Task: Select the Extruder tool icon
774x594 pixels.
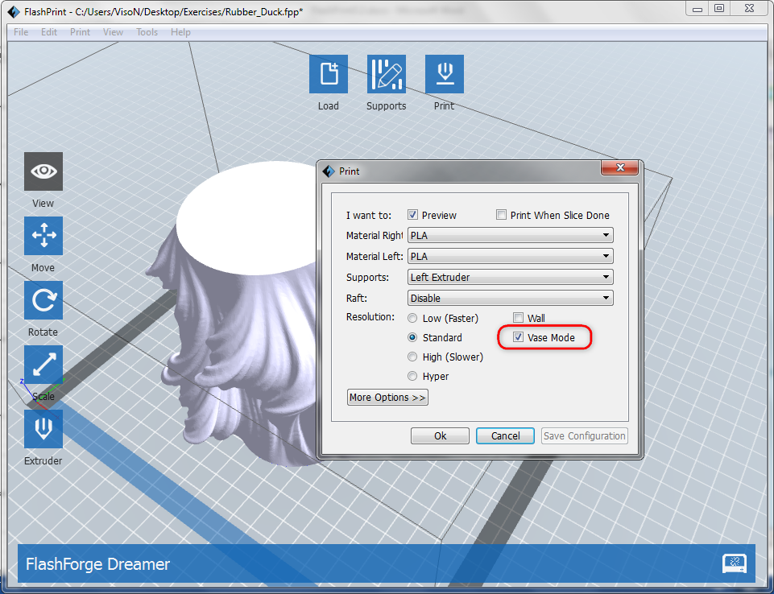Action: tap(43, 429)
